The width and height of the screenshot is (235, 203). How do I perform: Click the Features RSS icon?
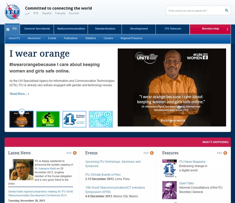coord(225,153)
